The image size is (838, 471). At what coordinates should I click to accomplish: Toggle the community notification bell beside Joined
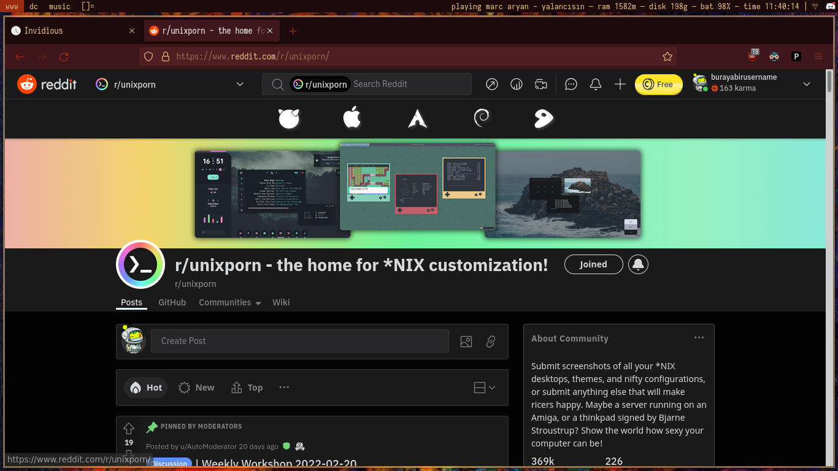click(x=639, y=264)
